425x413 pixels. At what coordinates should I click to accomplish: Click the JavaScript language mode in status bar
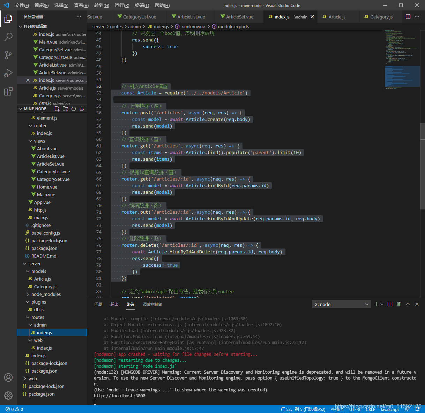pos(389,410)
